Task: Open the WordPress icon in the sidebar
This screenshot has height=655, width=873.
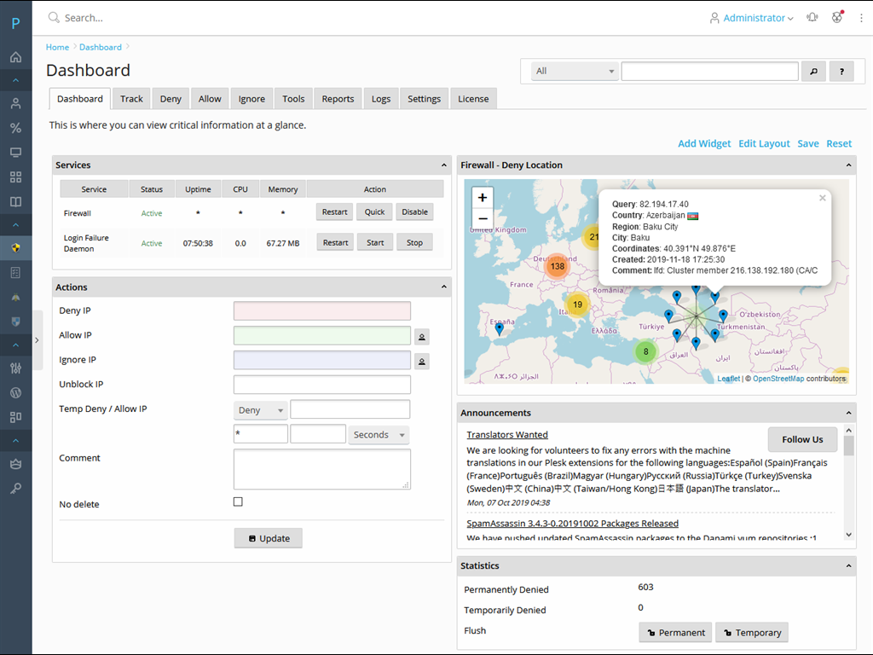Action: point(15,393)
